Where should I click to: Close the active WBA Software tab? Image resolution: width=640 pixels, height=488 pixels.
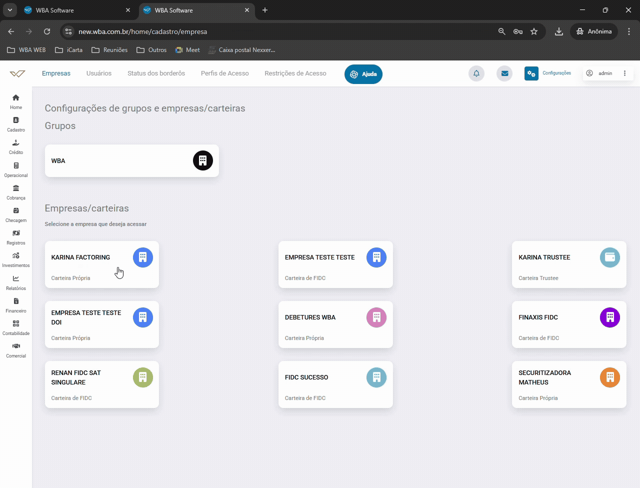[247, 10]
